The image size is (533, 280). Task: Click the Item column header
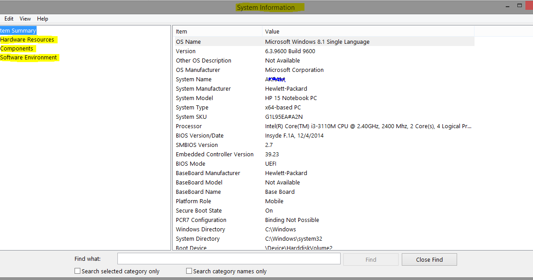point(217,31)
